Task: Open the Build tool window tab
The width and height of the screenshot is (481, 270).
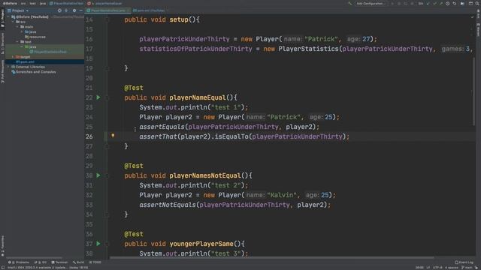Action: coord(78,262)
